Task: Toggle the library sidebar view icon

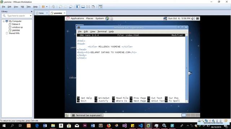Action: coord(78,7)
